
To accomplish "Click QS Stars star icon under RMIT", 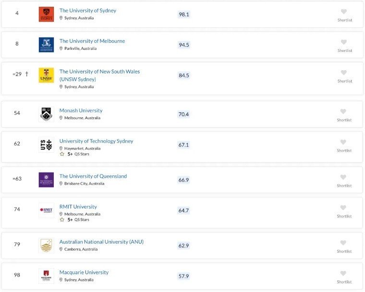I will (x=62, y=219).
